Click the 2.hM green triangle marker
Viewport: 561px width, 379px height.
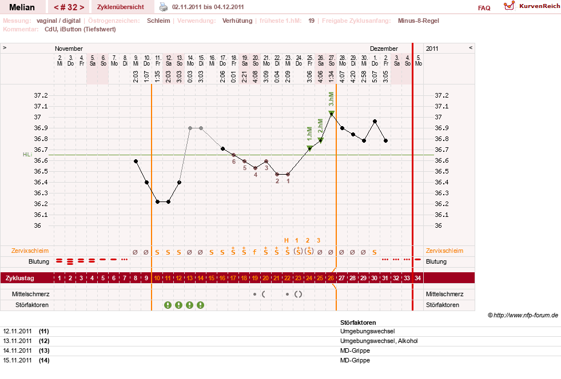[x=321, y=140]
